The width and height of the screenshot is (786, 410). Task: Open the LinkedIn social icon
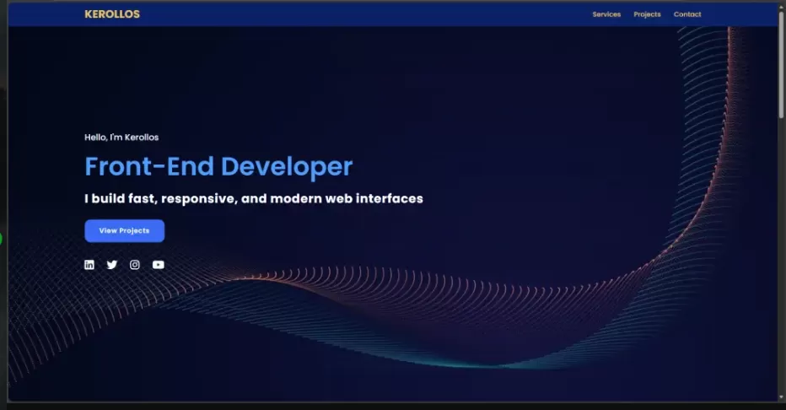click(89, 265)
